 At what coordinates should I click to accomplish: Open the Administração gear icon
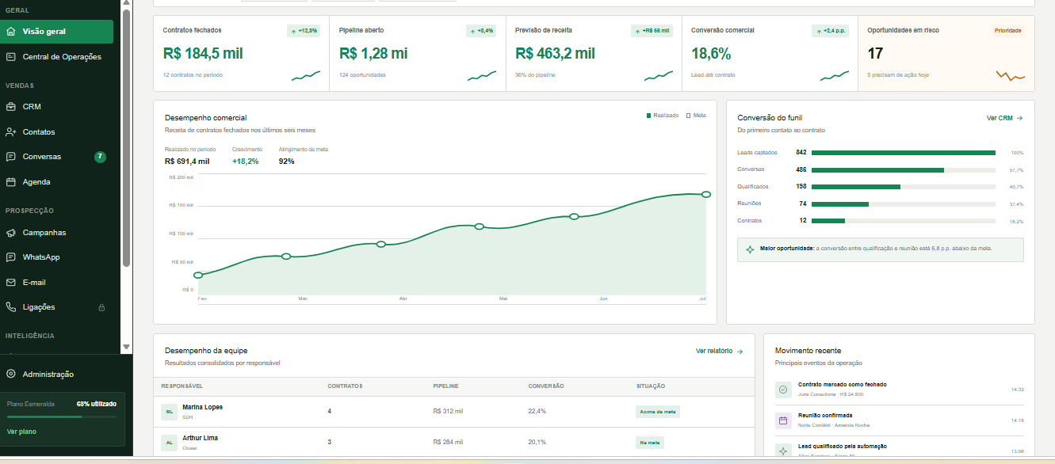click(x=11, y=374)
